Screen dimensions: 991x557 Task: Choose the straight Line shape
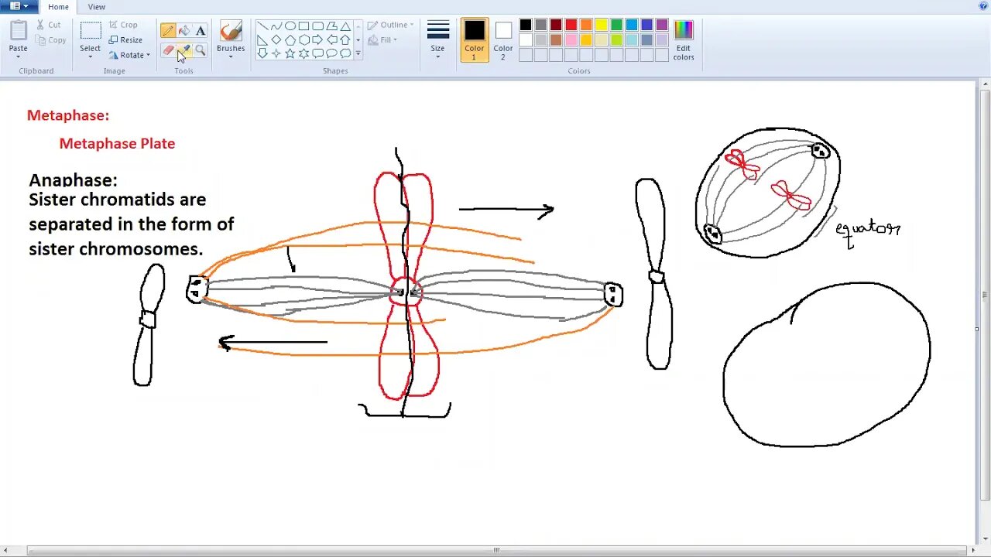pos(262,26)
